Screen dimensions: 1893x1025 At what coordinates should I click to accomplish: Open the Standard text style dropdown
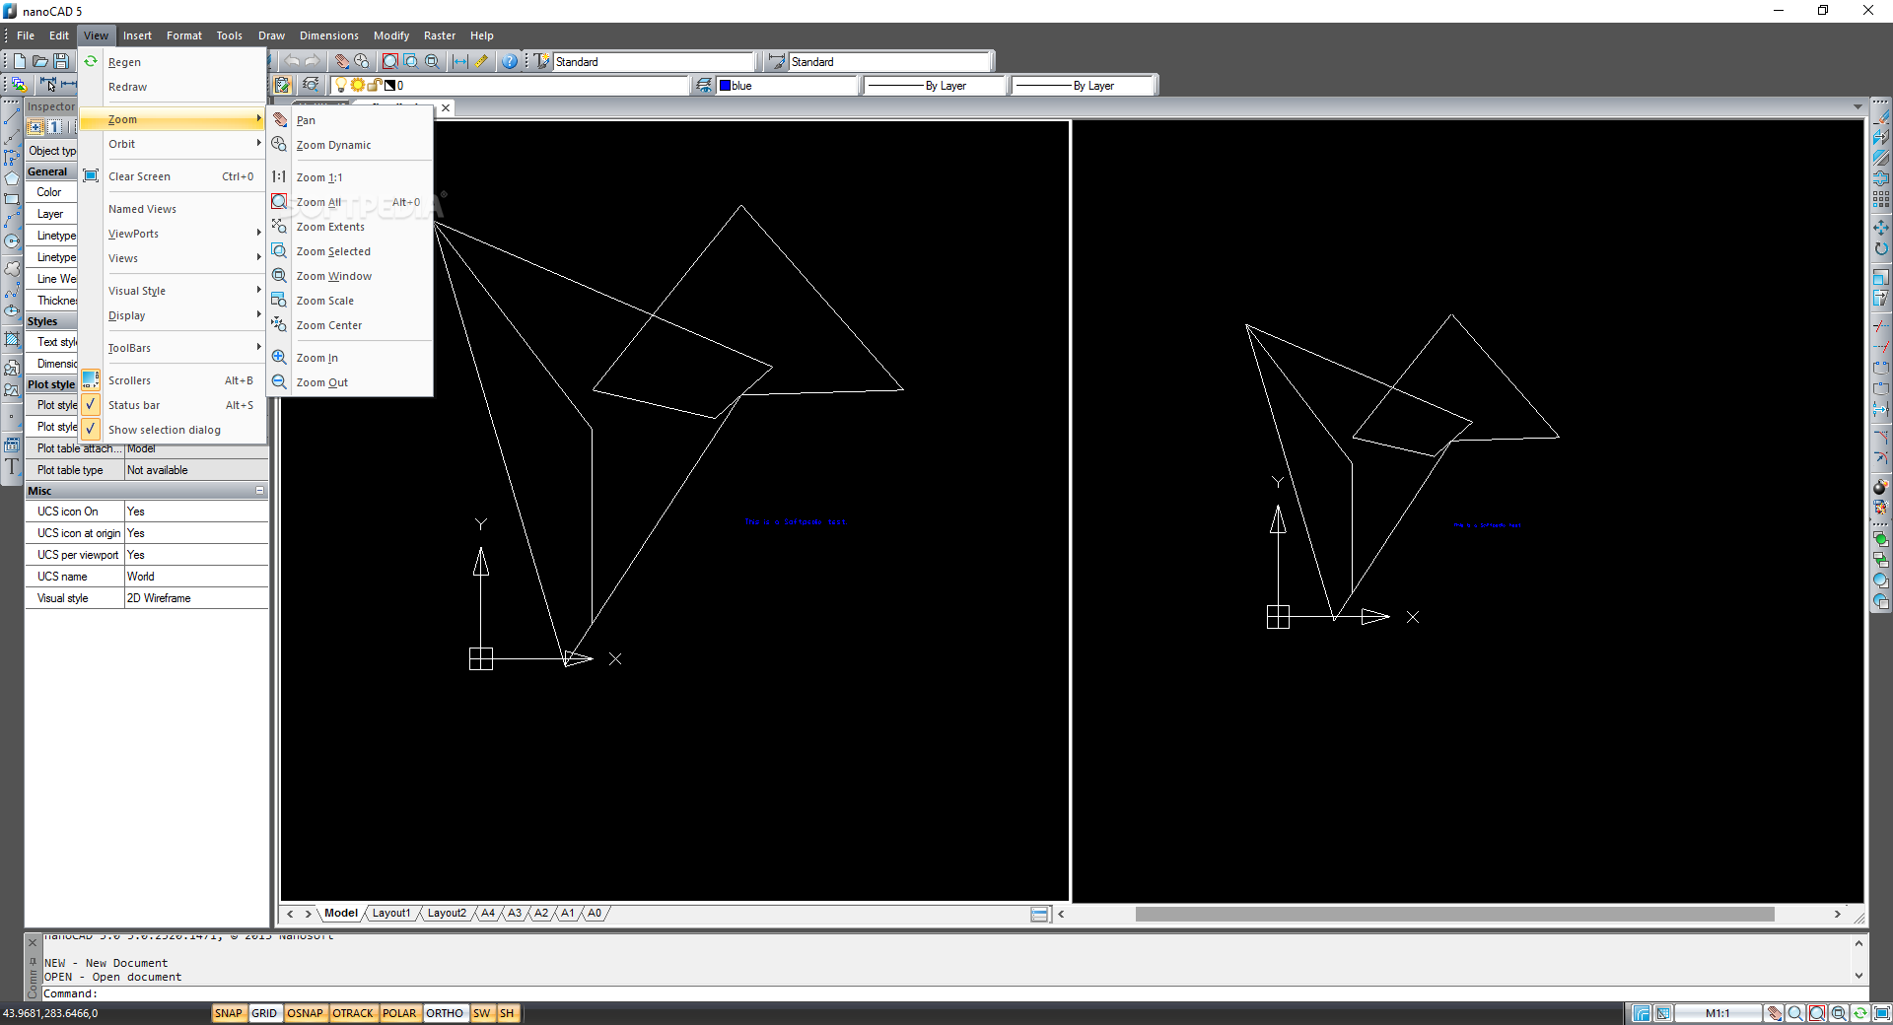pos(654,62)
